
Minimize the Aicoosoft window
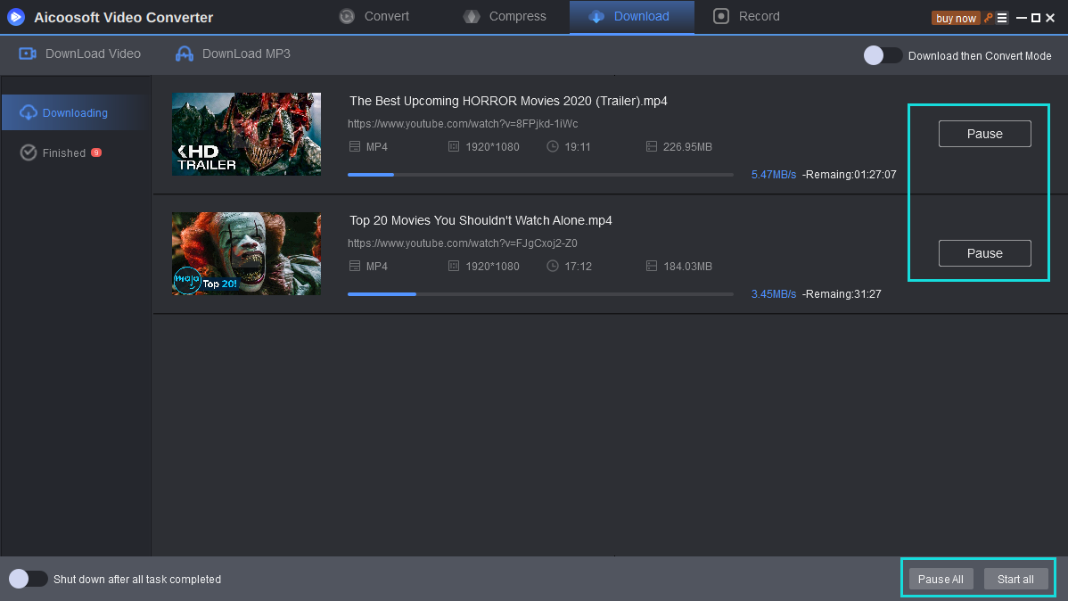pyautogui.click(x=1021, y=19)
